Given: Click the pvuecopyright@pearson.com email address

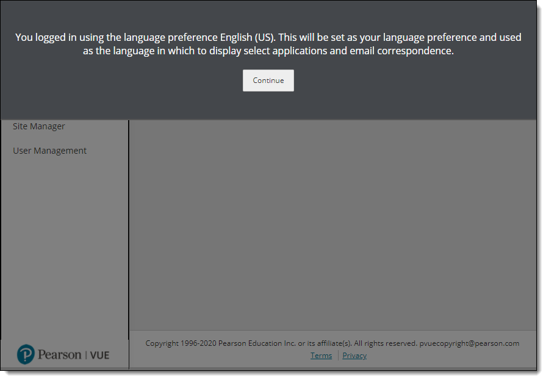Looking at the screenshot, I should pyautogui.click(x=469, y=343).
